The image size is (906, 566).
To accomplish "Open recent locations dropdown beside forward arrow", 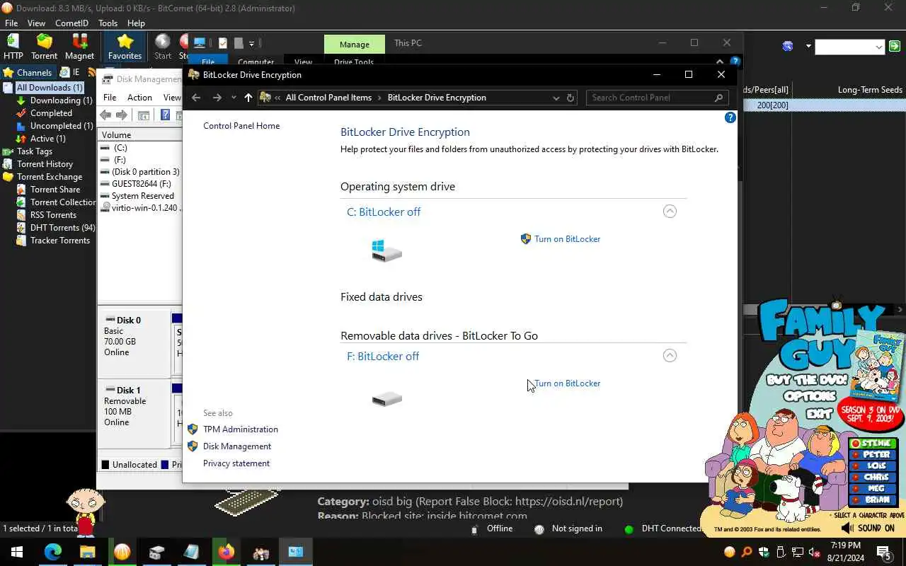I will (234, 98).
